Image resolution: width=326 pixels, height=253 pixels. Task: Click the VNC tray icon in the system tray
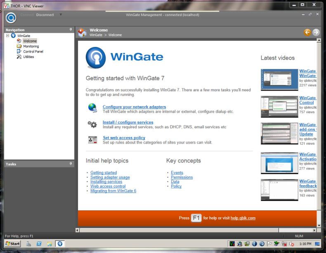232,244
